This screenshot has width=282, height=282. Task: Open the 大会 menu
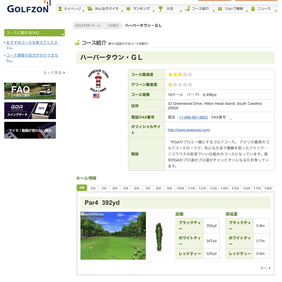pyautogui.click(x=169, y=9)
